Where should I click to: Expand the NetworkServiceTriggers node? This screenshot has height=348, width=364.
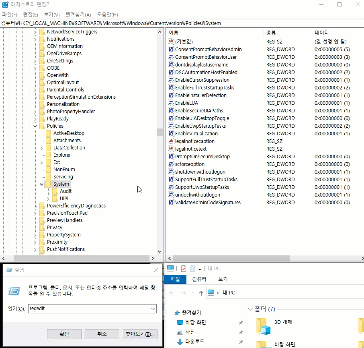click(35, 32)
